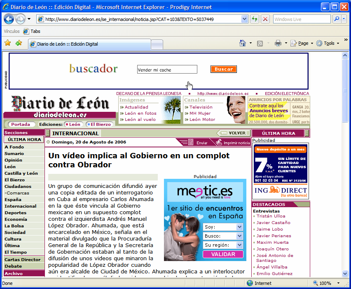Click the ING Direct deposit ad
Screen dimensions: 351x289
coord(281,171)
